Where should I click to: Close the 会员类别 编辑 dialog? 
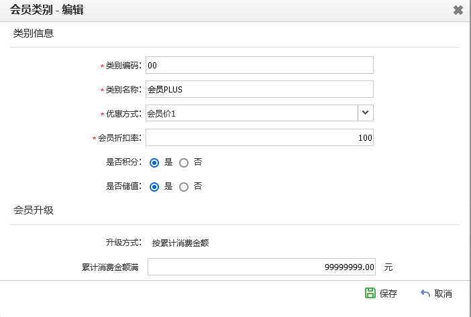(458, 10)
